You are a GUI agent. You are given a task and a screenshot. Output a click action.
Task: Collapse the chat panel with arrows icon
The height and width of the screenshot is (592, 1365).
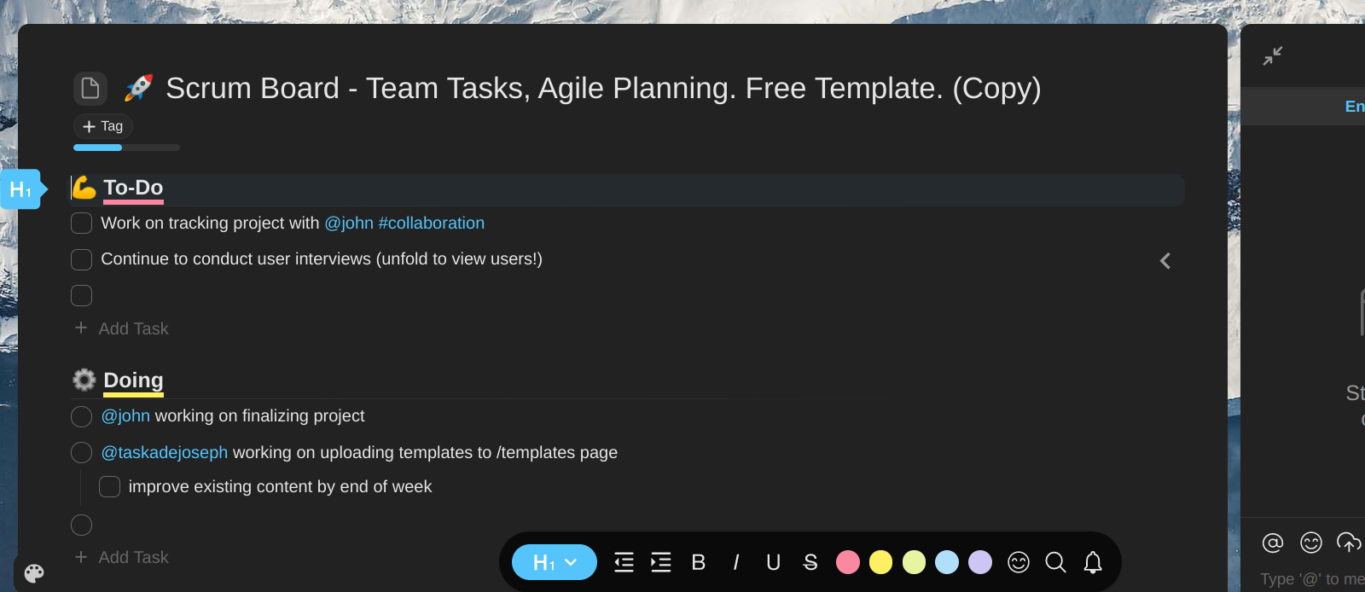coord(1273,56)
